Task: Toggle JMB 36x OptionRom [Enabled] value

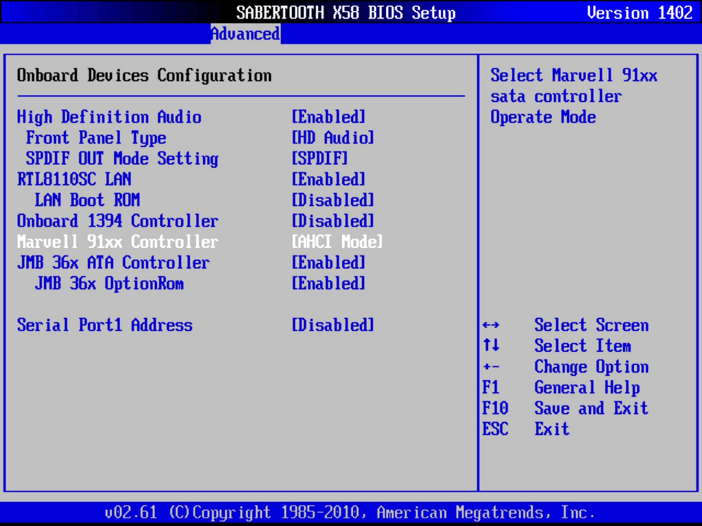Action: [328, 284]
